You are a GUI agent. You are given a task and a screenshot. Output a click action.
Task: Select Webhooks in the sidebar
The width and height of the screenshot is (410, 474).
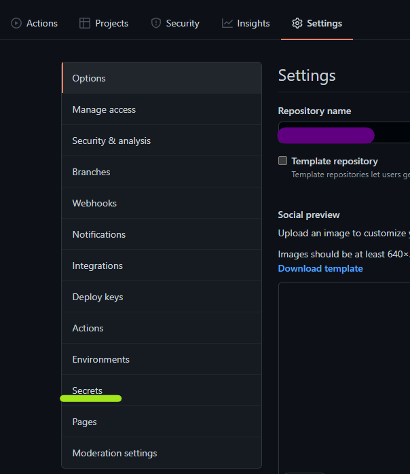pos(94,203)
